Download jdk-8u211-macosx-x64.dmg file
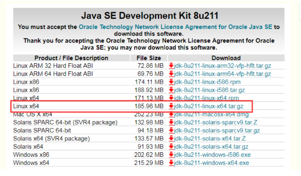 211,114
